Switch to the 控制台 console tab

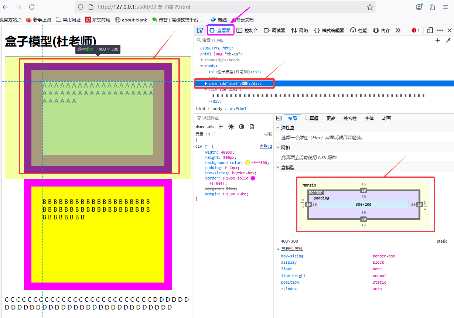pos(248,30)
